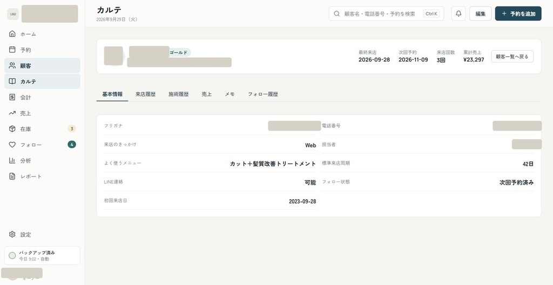Select the 基本情報 tab

[x=112, y=94]
